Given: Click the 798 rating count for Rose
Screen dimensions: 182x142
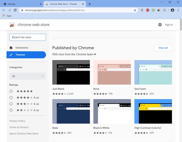Looking at the screenshot, I should pyautogui.click(x=110, y=94).
